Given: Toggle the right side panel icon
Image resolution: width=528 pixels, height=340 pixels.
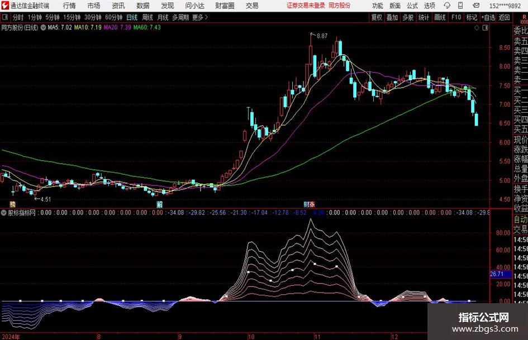Looking at the screenshot, I should pos(485,28).
